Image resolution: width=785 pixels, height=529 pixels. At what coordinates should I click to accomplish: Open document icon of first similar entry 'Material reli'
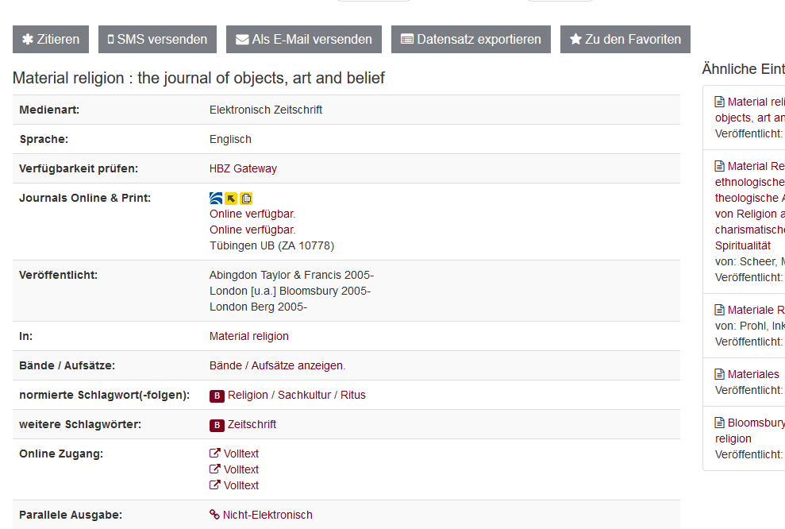tap(719, 102)
